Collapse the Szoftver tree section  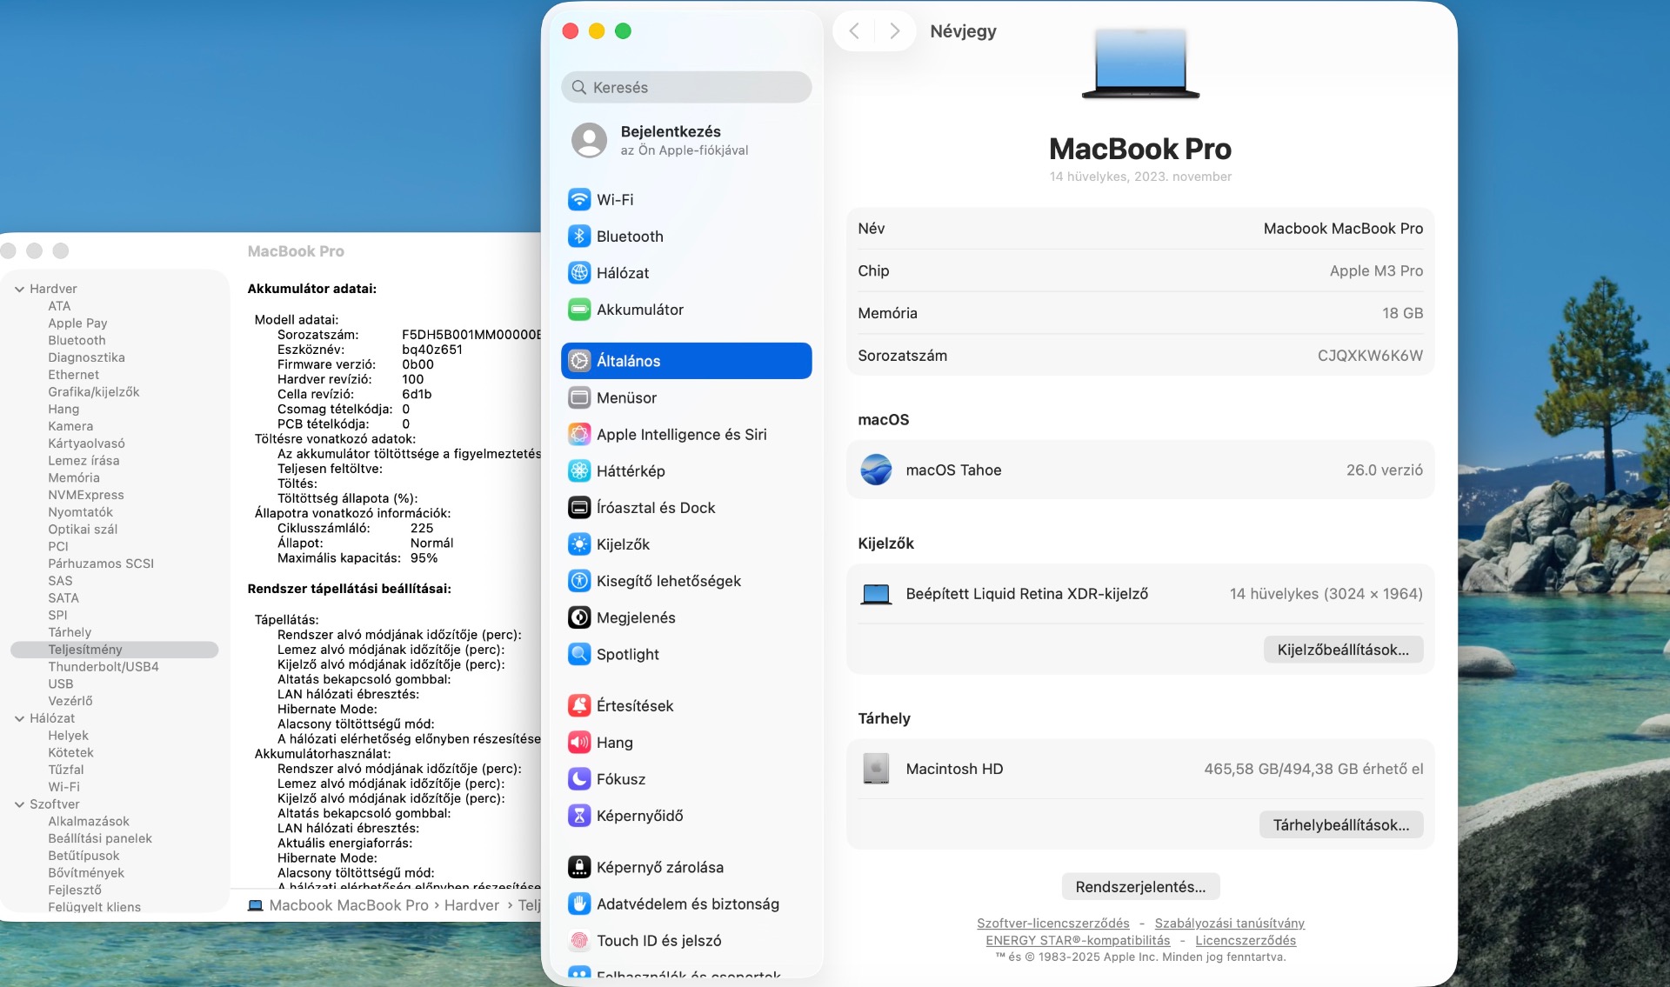tap(19, 804)
